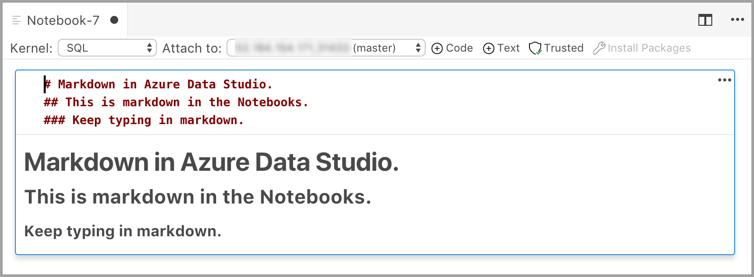Screen dimensions: 754x277
Task: Open the cell options ellipsis menu
Action: click(724, 80)
